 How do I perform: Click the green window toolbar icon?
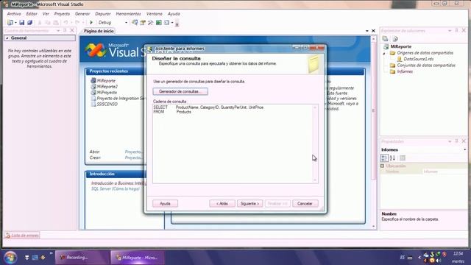tap(159, 23)
